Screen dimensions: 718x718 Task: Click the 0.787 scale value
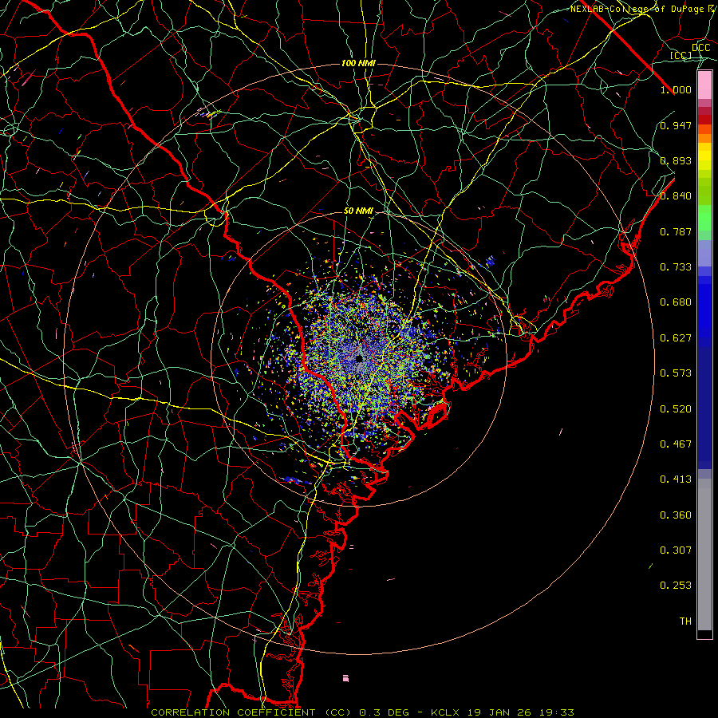676,231
